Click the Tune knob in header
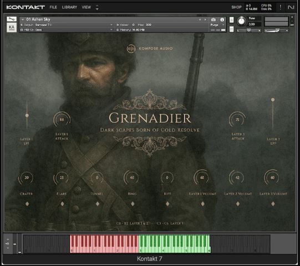The image size is (300, 266). (241, 21)
